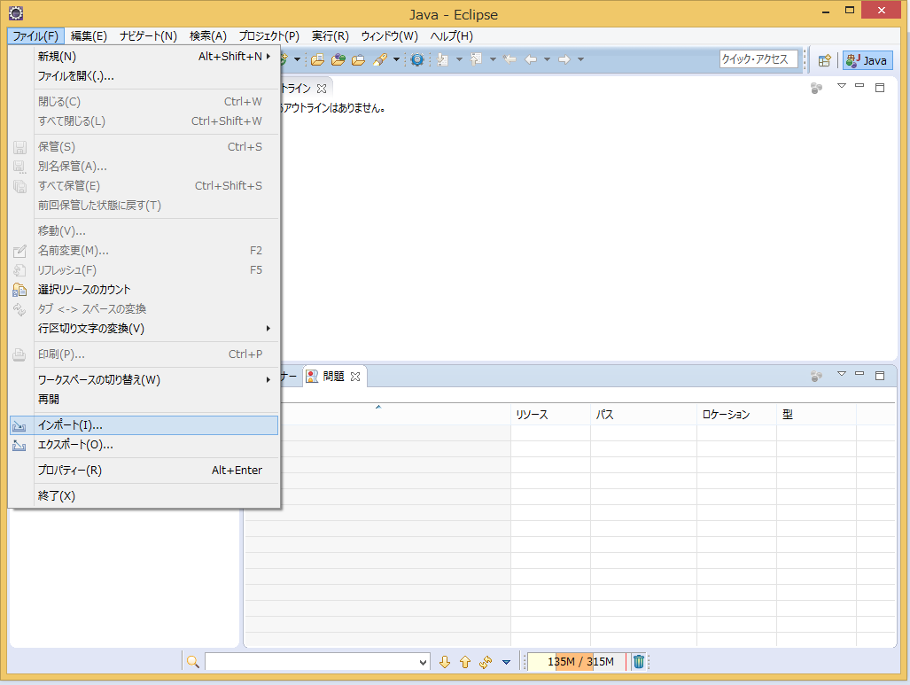Open dropdown beside next annotation icon
This screenshot has width=910, height=685.
click(459, 59)
